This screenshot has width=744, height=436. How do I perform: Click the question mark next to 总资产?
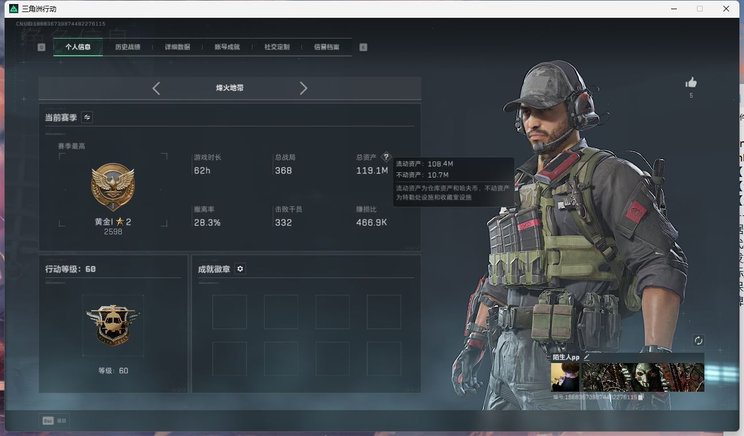(386, 157)
